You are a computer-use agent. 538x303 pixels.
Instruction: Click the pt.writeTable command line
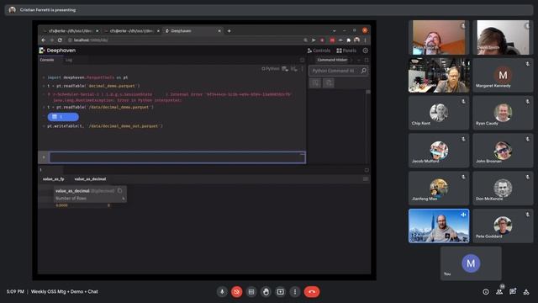(104, 126)
